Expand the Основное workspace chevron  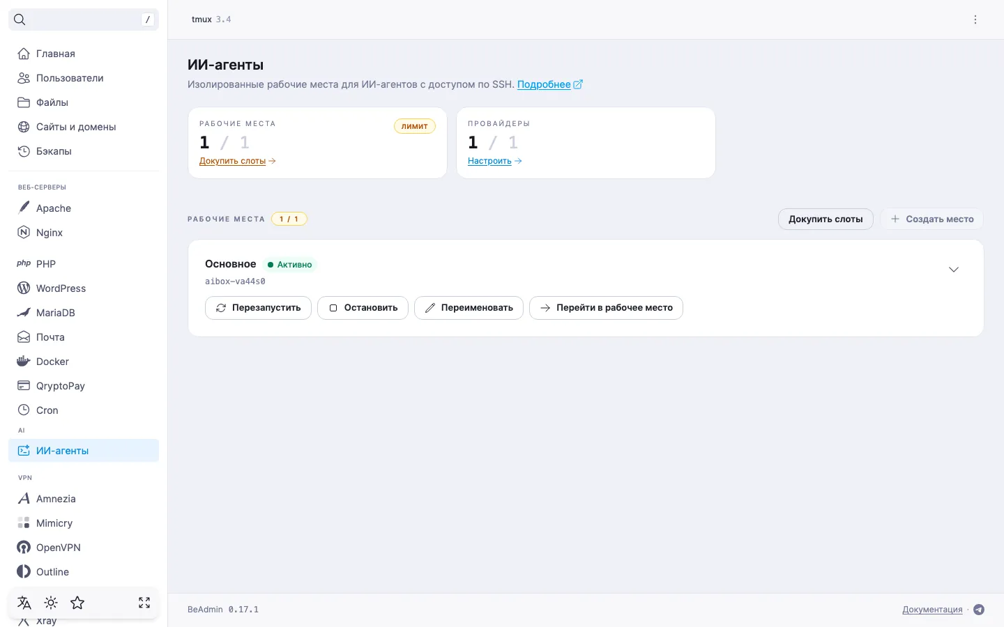954,270
